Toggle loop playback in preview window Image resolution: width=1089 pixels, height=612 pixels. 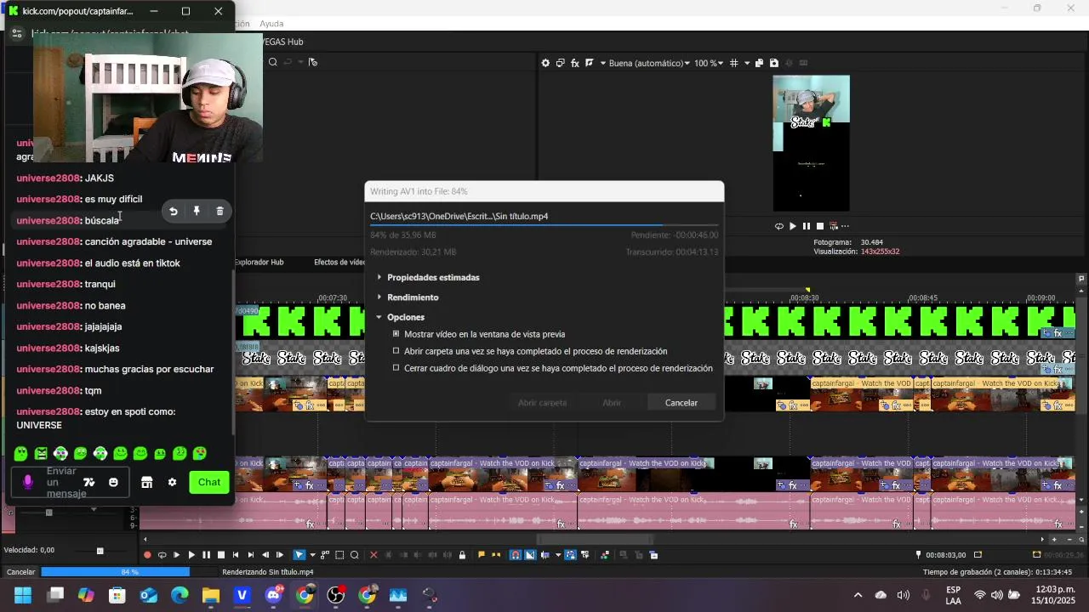tap(778, 226)
